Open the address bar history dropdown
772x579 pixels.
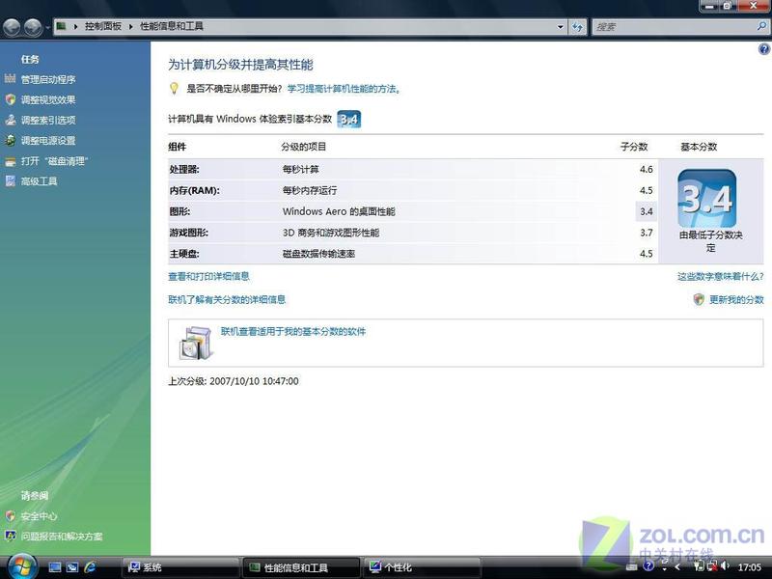pyautogui.click(x=560, y=27)
